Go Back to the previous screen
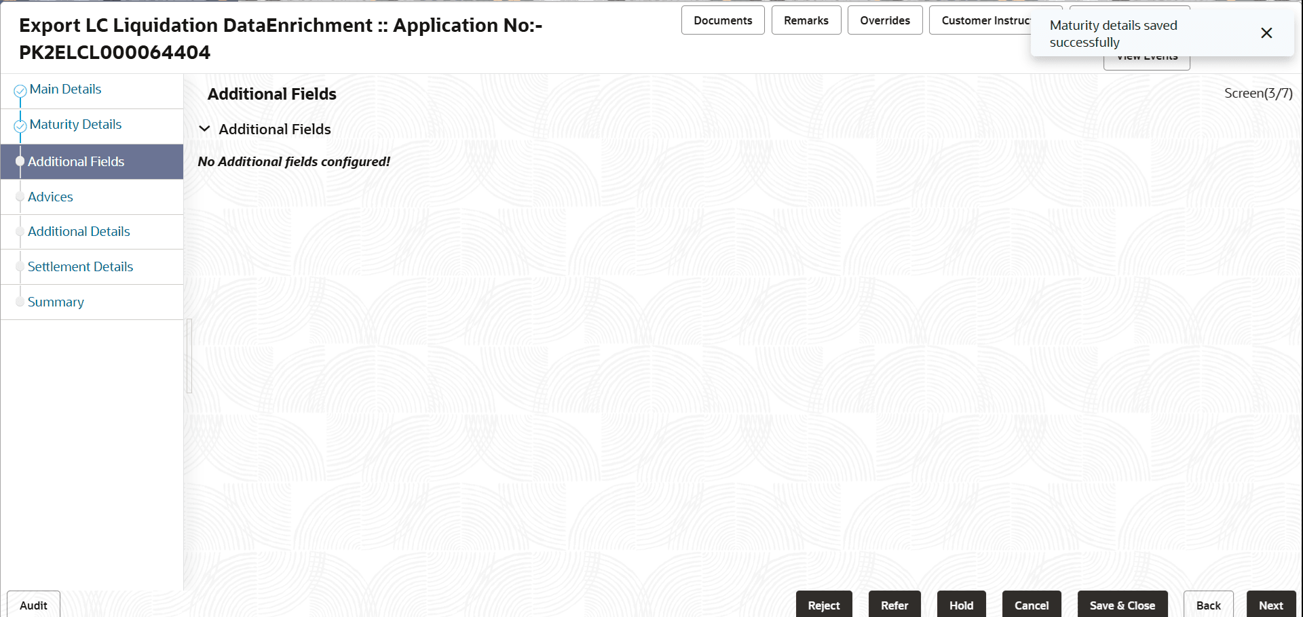This screenshot has width=1303, height=617. tap(1208, 605)
